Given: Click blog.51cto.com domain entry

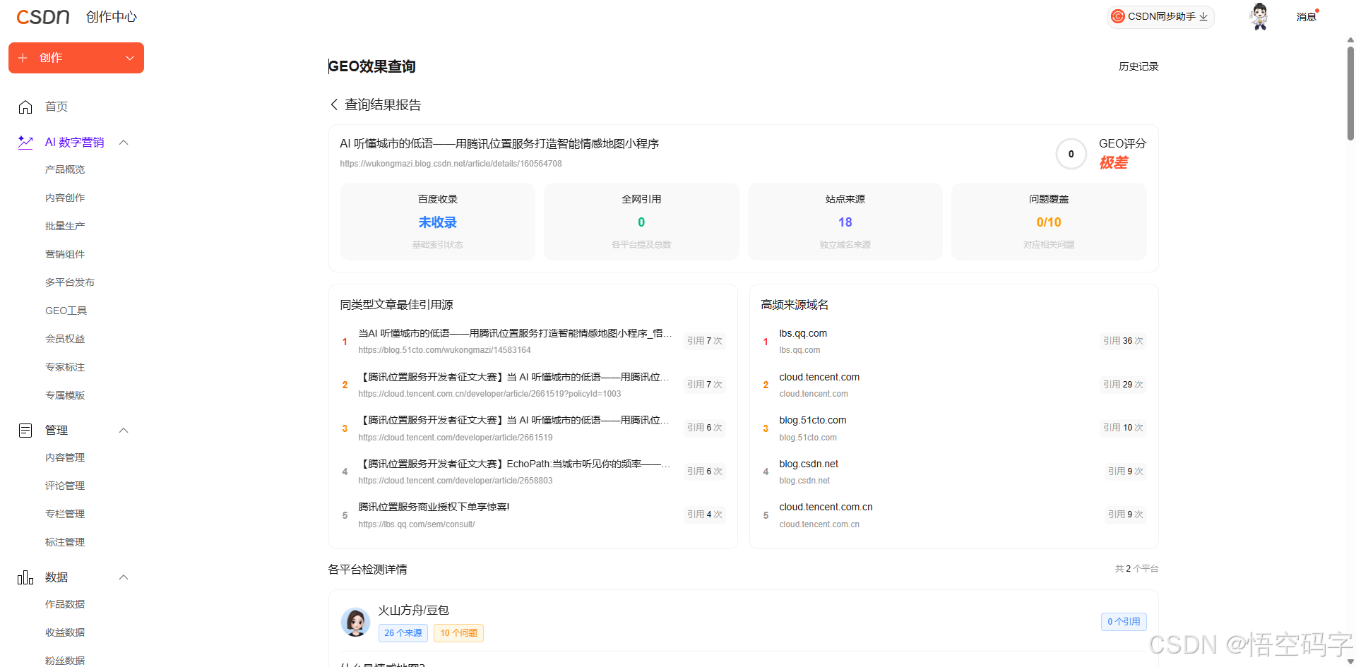Looking at the screenshot, I should 813,420.
